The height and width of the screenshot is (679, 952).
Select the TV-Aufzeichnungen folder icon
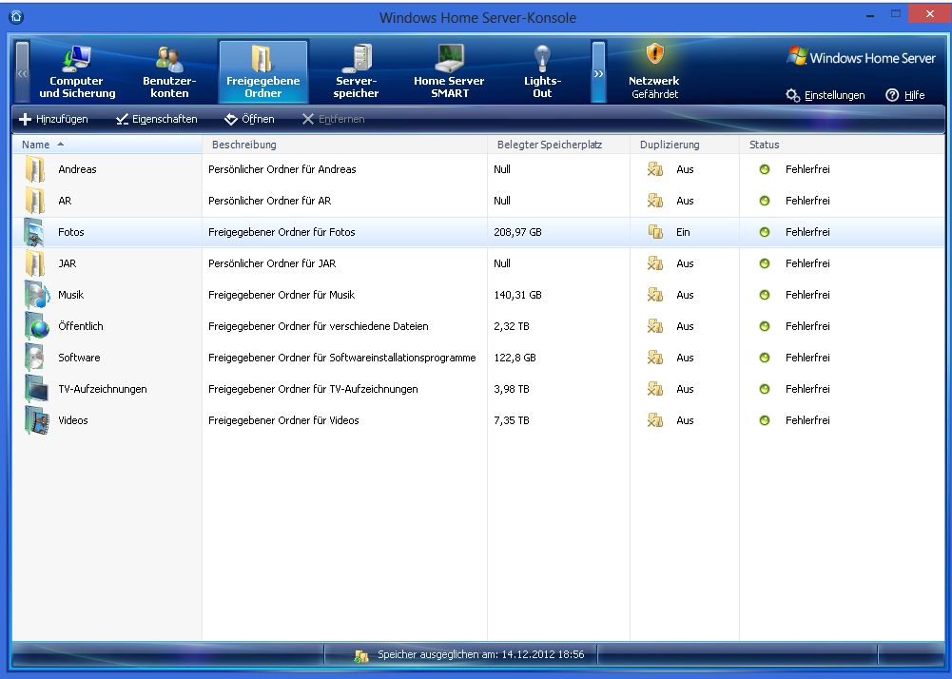pyautogui.click(x=36, y=389)
